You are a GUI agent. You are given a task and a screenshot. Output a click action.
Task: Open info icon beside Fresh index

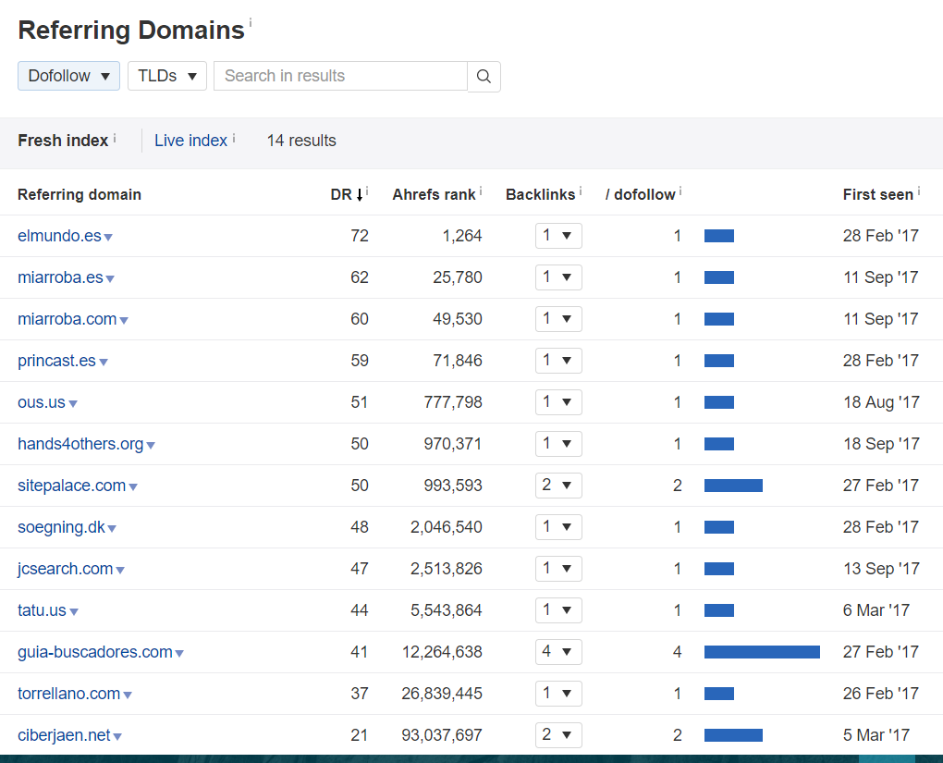pos(115,138)
